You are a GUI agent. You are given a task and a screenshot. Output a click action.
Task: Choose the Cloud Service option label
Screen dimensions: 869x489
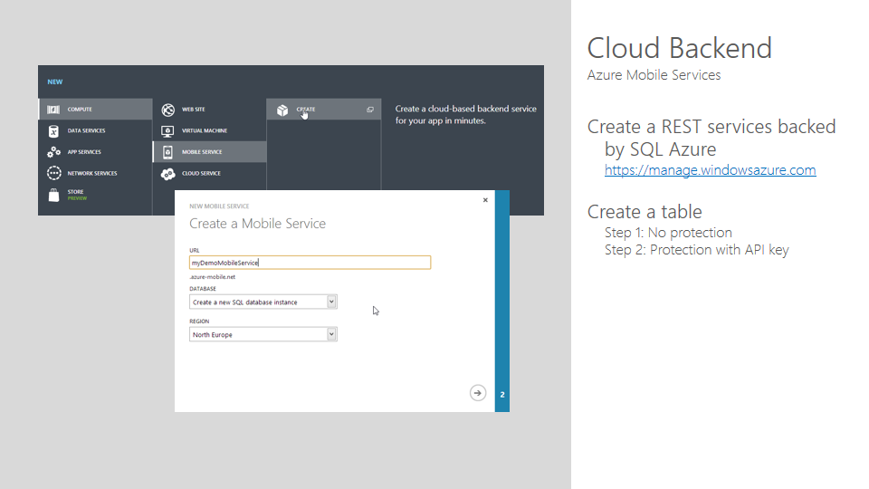click(x=201, y=174)
